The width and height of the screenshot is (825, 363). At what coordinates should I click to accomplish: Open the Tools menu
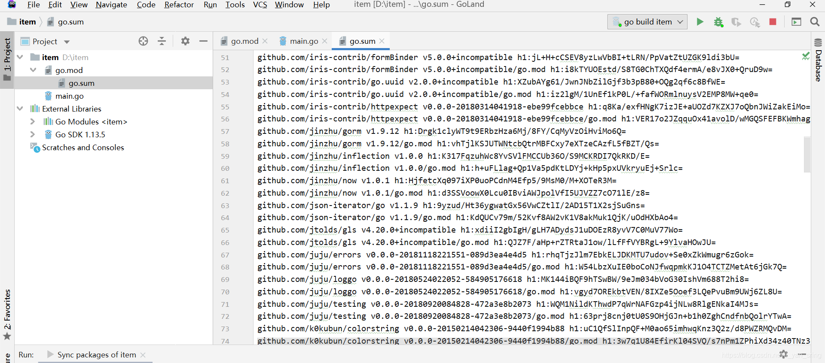(x=235, y=5)
